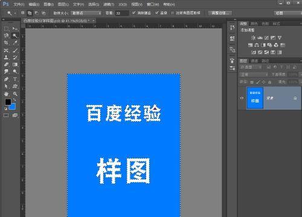Toggle the 消除锯齿 anti-alias checkbox

coord(133,13)
